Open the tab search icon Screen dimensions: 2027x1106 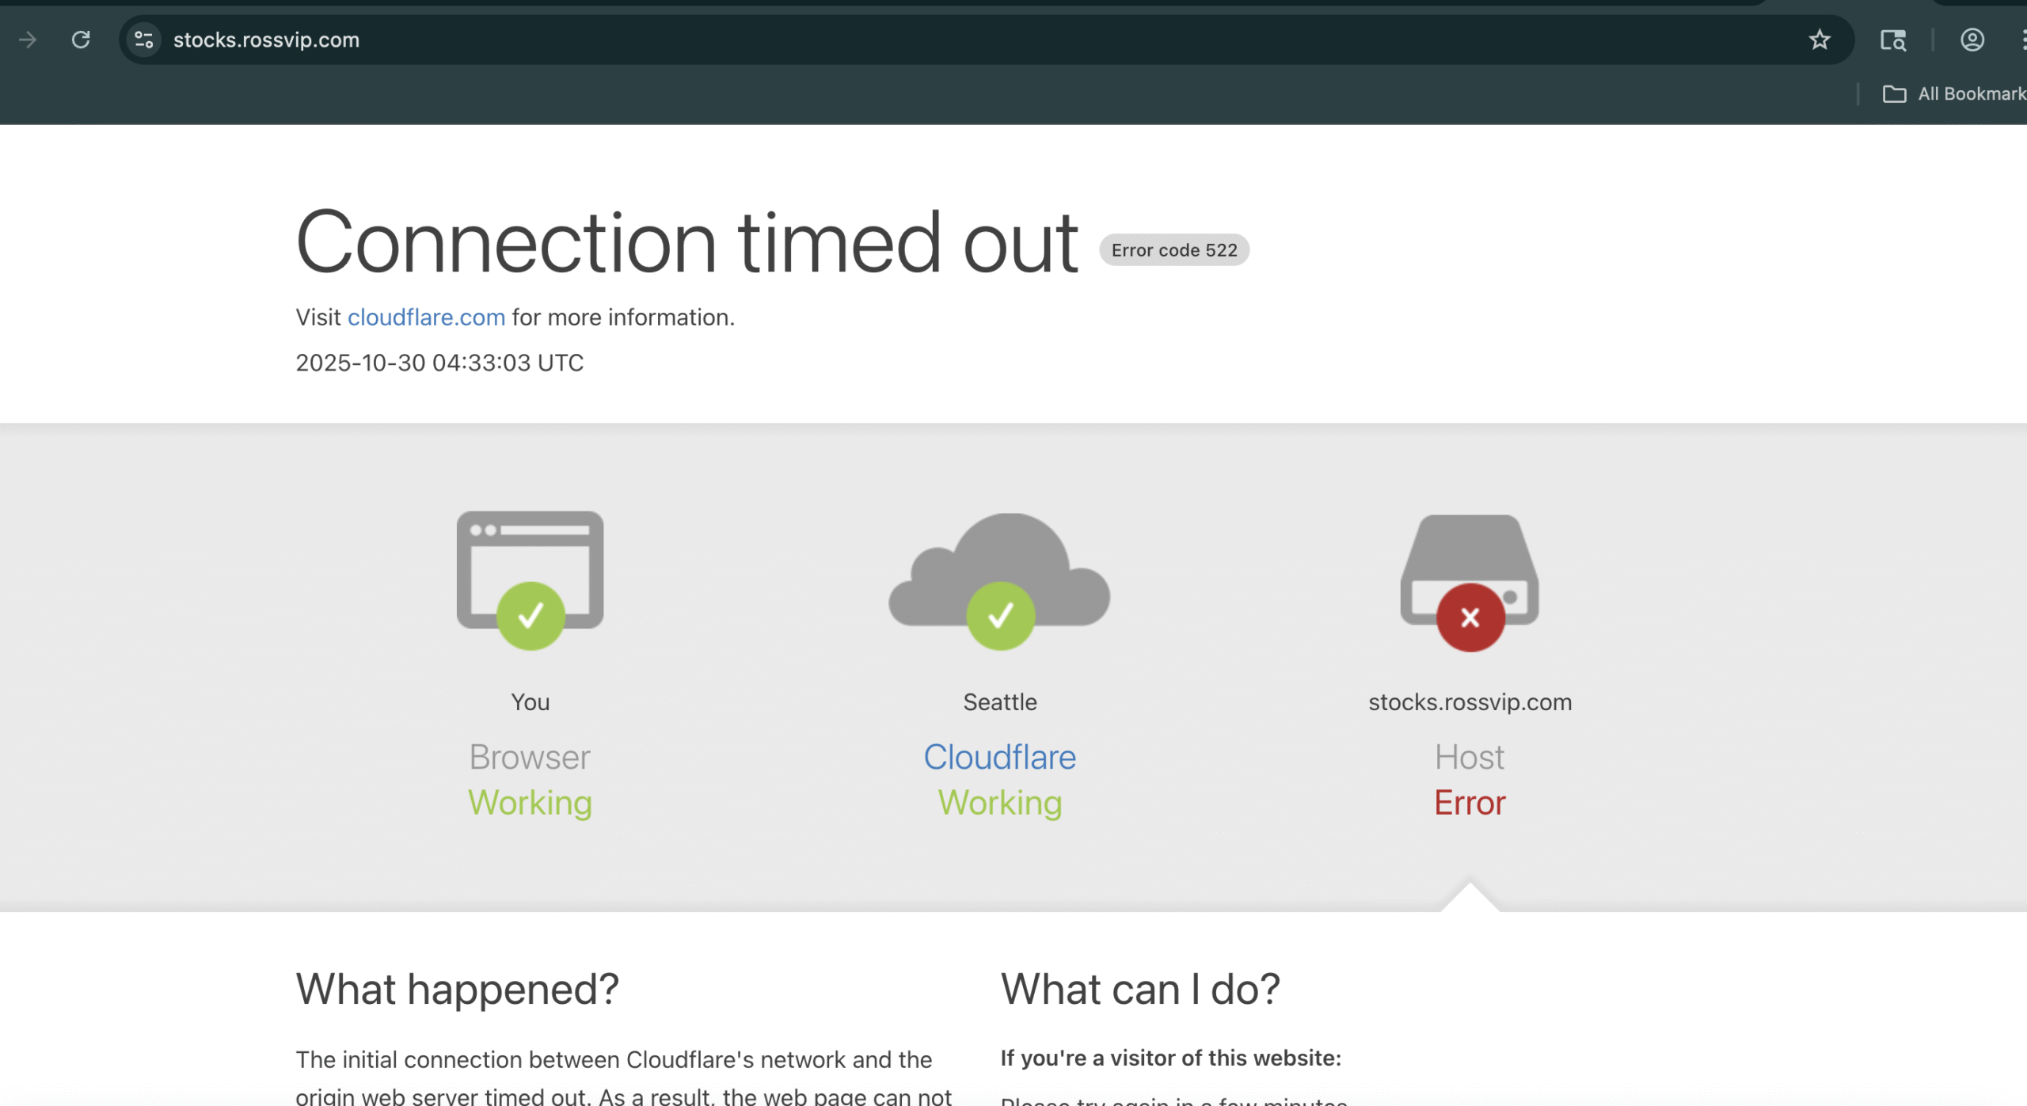pyautogui.click(x=1892, y=40)
